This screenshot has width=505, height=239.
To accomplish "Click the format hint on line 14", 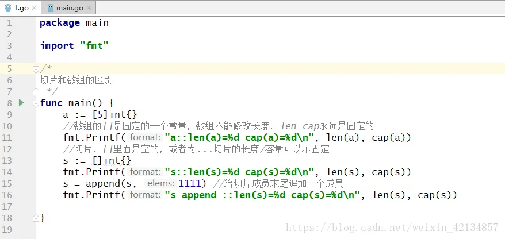I will click(x=145, y=172).
